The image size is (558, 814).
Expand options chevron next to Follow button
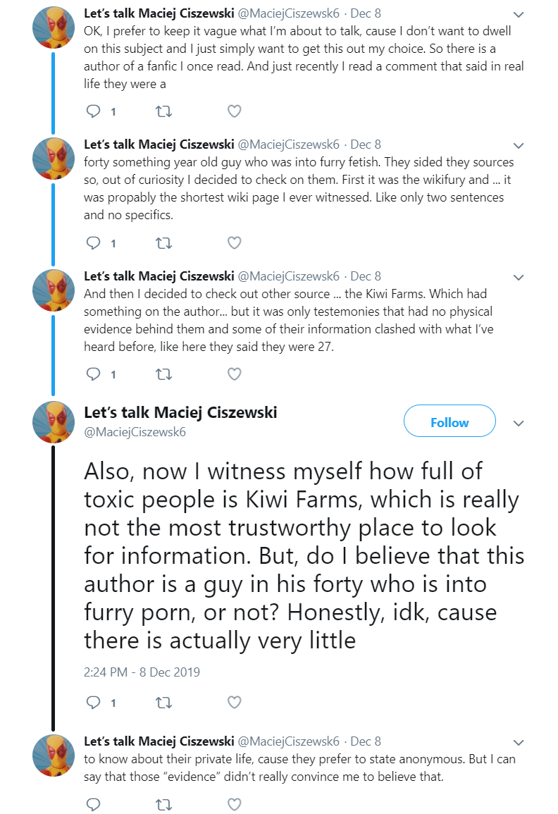point(518,423)
